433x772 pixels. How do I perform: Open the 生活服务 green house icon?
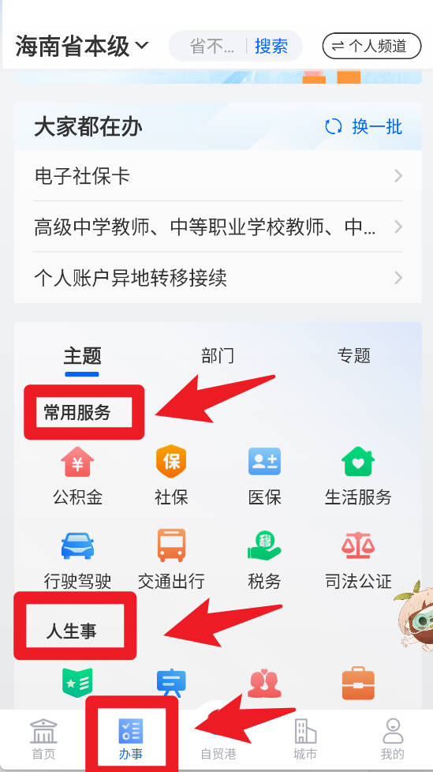point(358,461)
